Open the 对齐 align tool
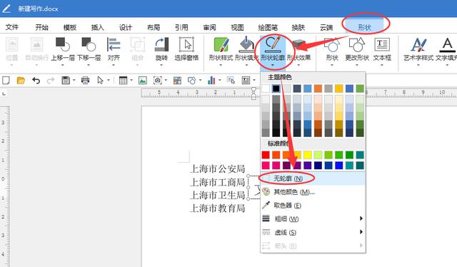Screen dimensions: 457x267 coord(114,49)
